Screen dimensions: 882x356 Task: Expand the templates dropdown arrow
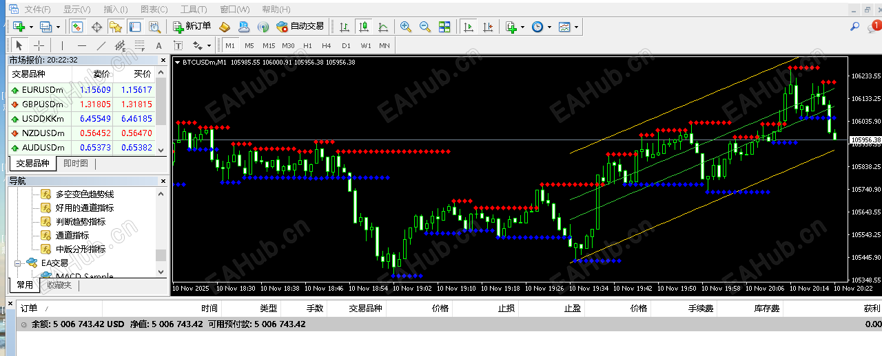[x=577, y=27]
